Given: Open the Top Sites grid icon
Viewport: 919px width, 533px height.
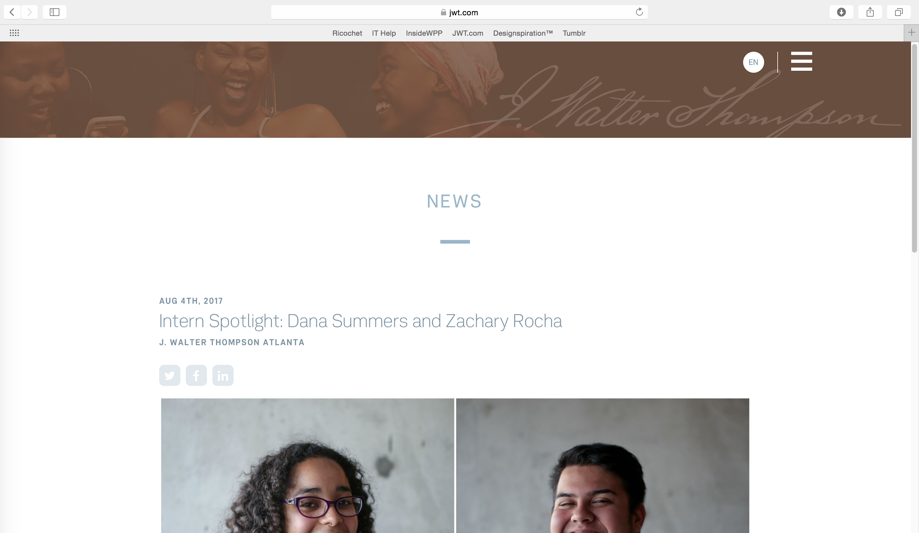Looking at the screenshot, I should (x=14, y=33).
